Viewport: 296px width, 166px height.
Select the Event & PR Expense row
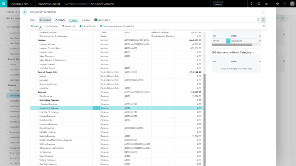[x=117, y=112]
